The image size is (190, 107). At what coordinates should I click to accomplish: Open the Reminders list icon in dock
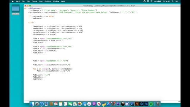(x=65, y=104)
